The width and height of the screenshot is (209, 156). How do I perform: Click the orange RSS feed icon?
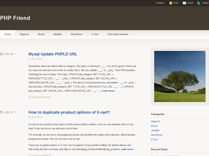pos(170,3)
